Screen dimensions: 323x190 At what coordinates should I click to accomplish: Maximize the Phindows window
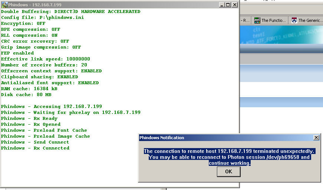pos(228,5)
